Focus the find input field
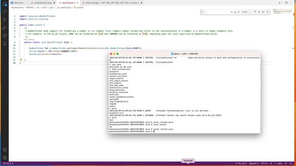This screenshot has width=296, height=166. tap(217, 12)
